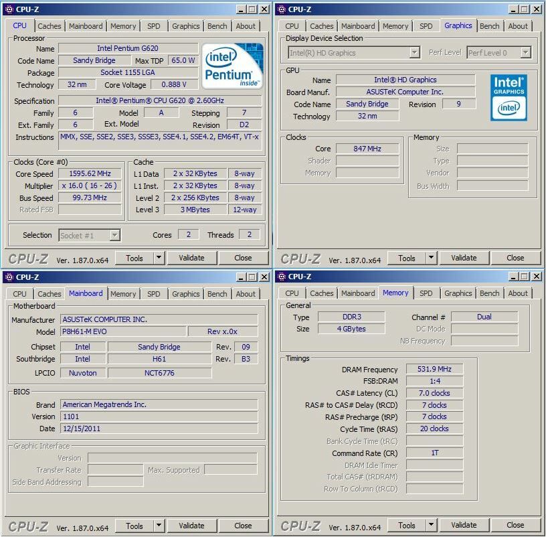Click the Tools button in the Memory window
This screenshot has height=537, width=546.
407,525
